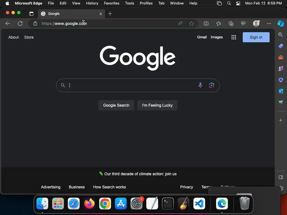Open the Profiles menu
This screenshot has width=287, height=215.
[146, 3]
